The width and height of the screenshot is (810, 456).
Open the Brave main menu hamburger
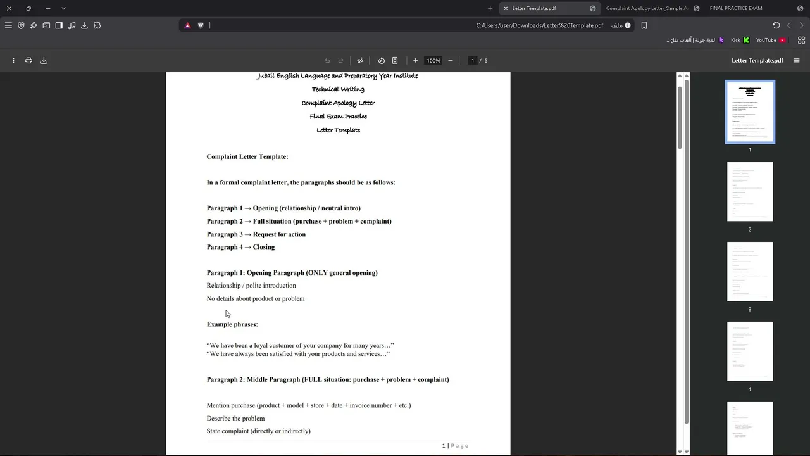[x=8, y=25]
